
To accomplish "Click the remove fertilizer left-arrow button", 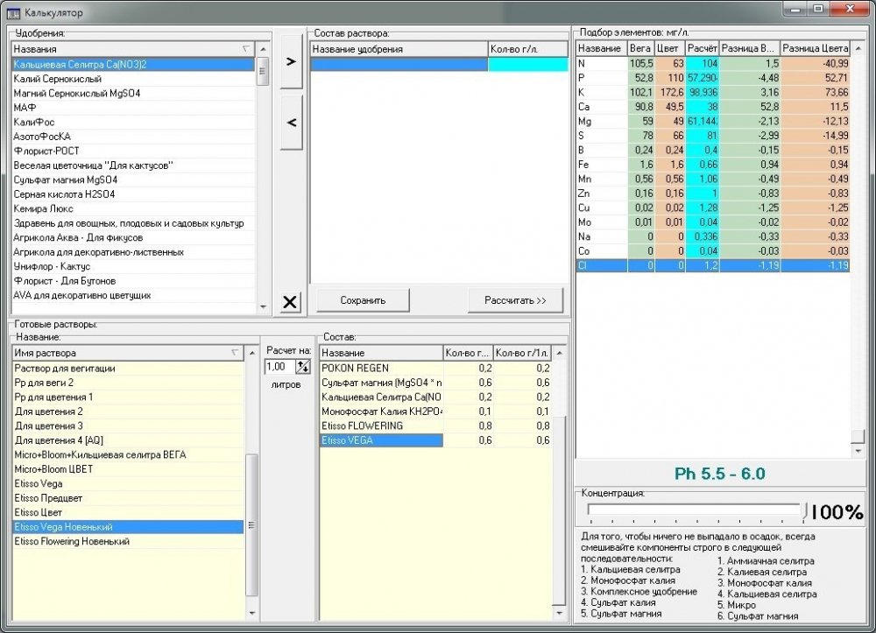I will (291, 123).
